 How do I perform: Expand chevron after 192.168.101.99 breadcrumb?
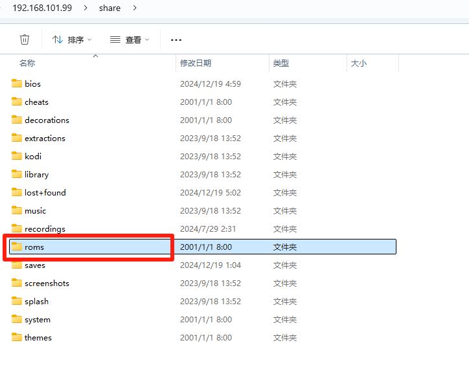[86, 8]
